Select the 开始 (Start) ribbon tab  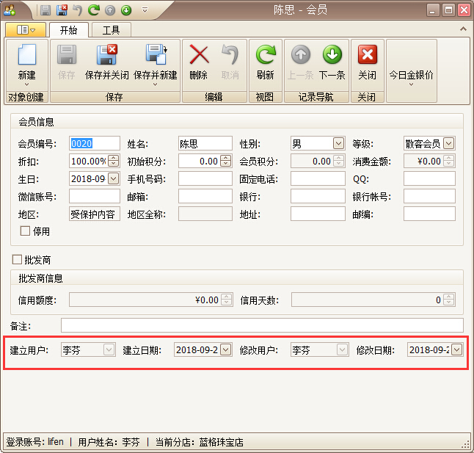coord(69,30)
